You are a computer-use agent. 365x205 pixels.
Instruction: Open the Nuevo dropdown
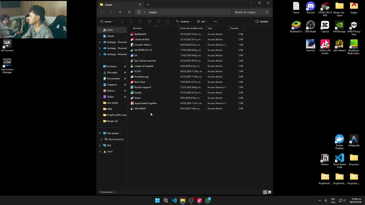click(107, 22)
